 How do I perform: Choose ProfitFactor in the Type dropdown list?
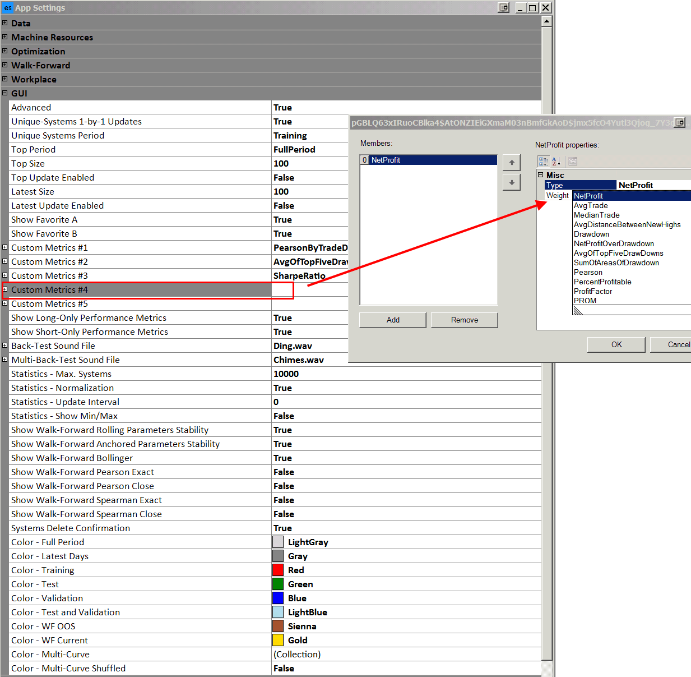point(593,291)
